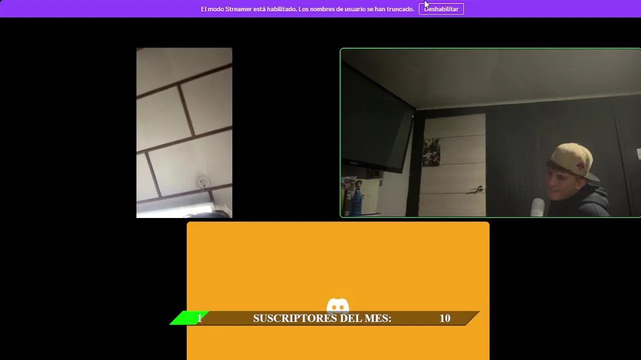Click the goal number 10 on subscriber bar
Screen dimensions: 641x360
coord(445,318)
